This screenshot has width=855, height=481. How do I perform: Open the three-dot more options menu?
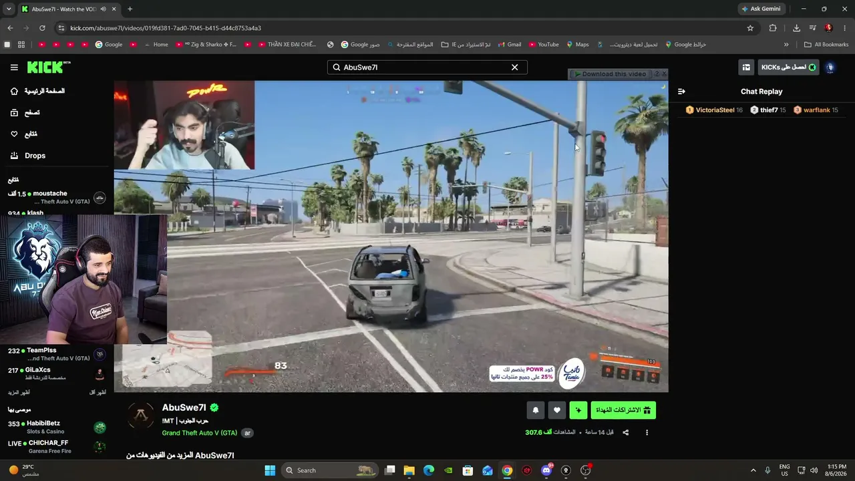click(x=647, y=433)
